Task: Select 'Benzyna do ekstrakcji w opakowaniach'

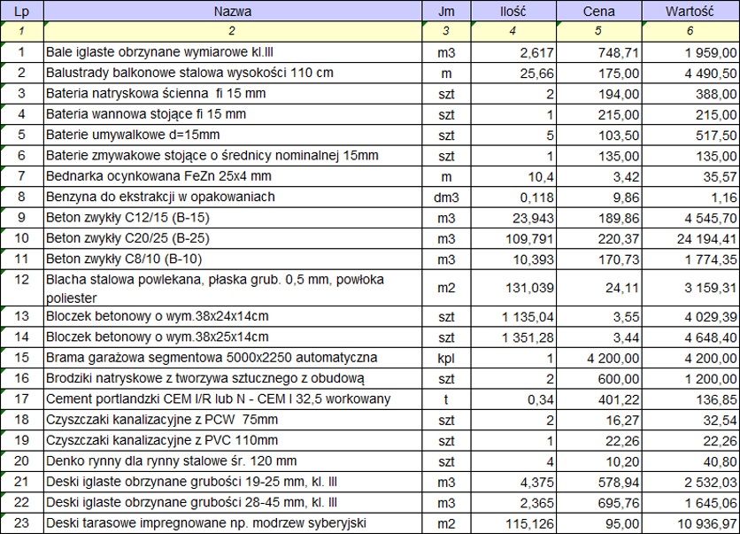Action: (x=233, y=197)
